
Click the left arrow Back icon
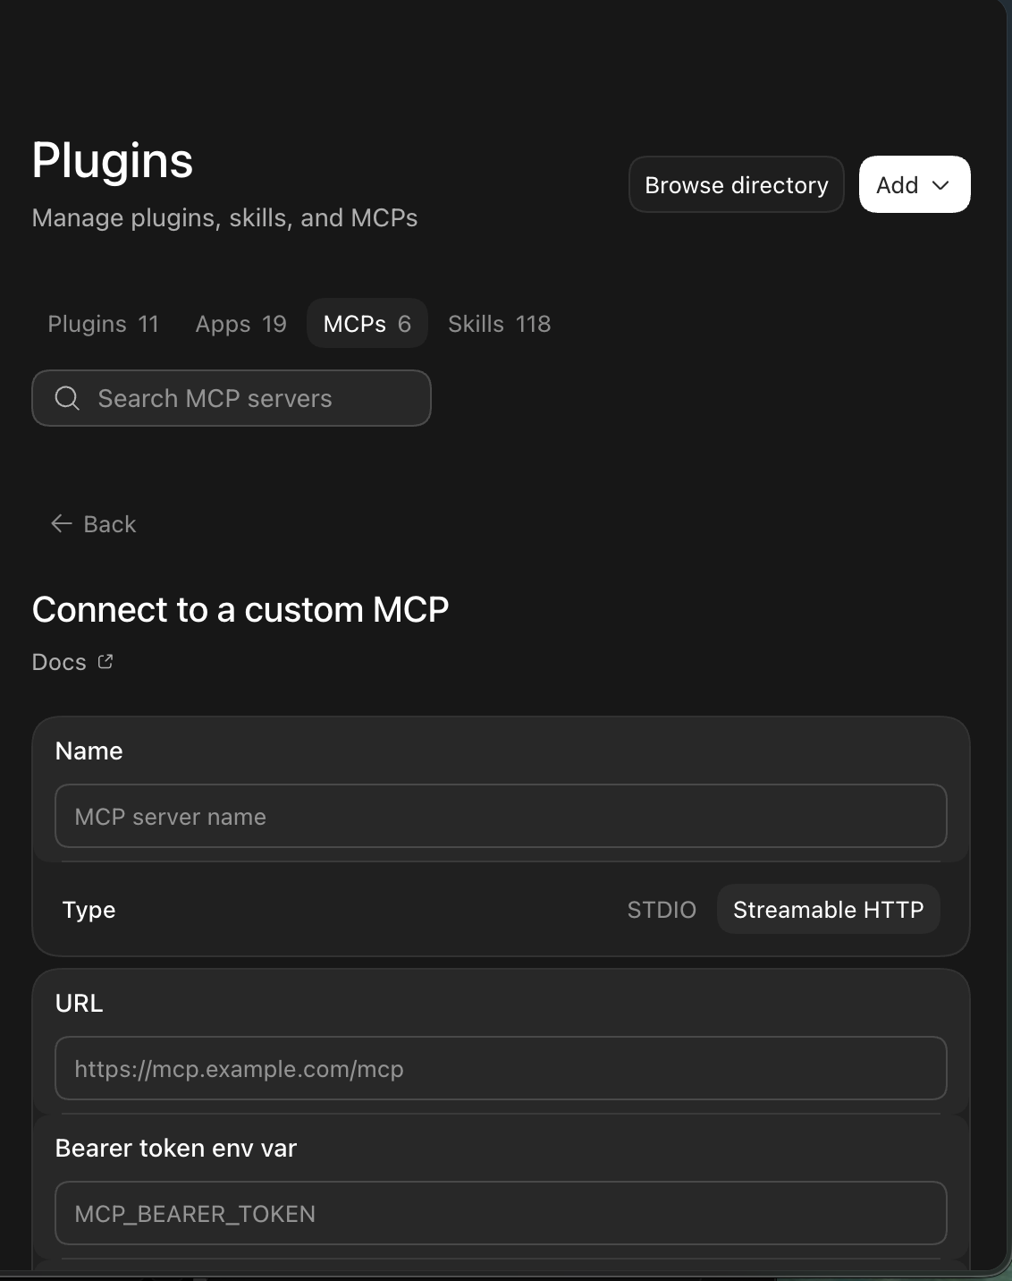click(x=61, y=523)
